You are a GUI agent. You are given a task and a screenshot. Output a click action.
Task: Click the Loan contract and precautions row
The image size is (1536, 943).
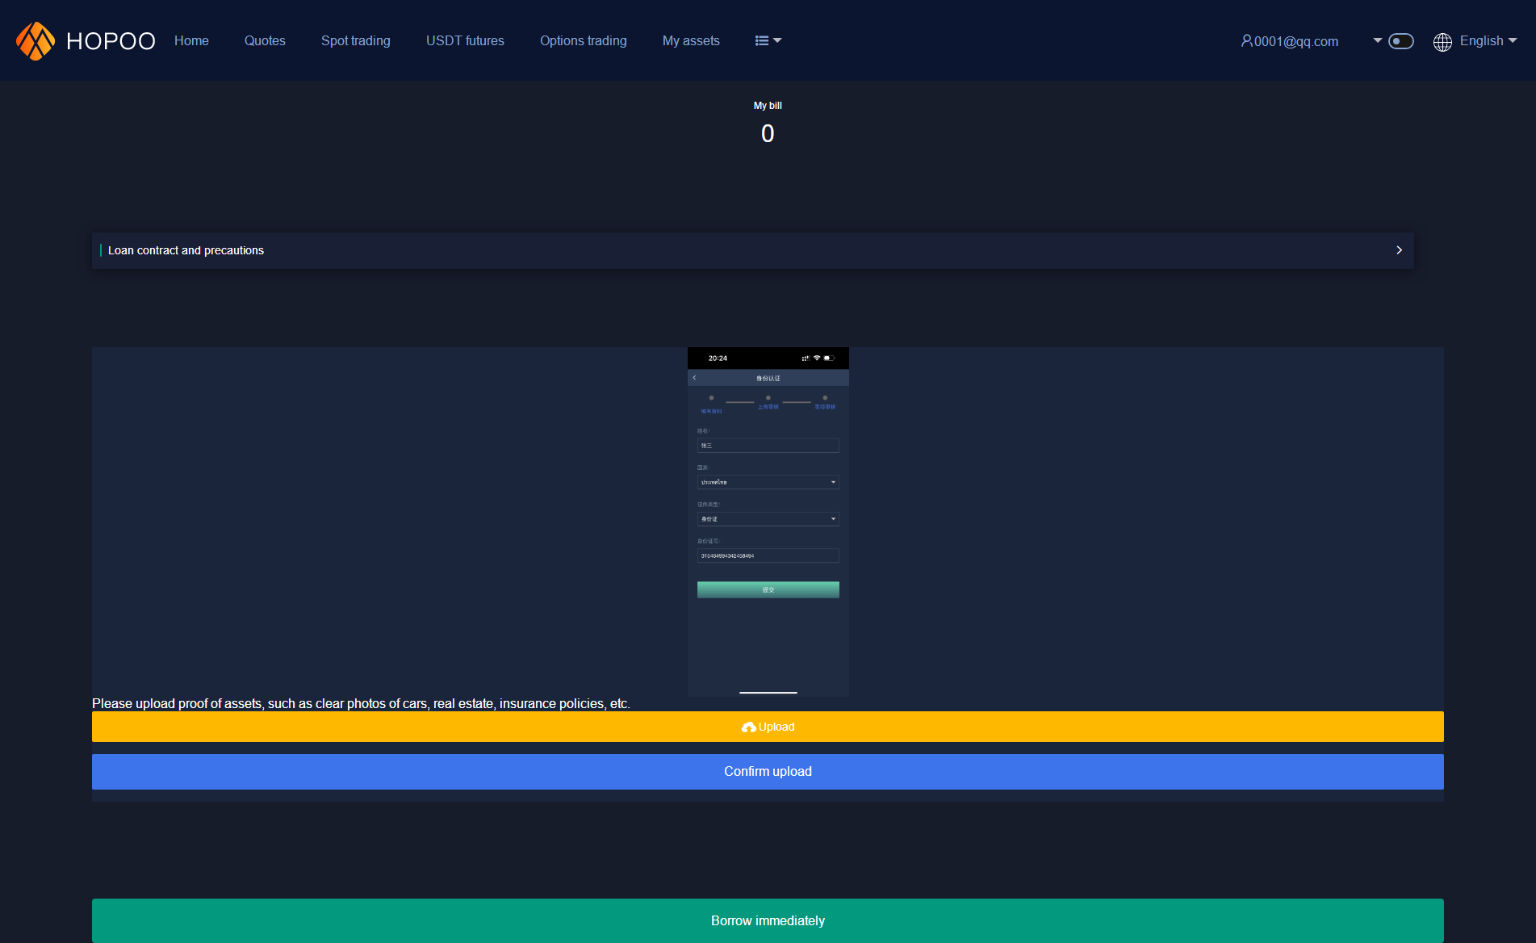click(753, 250)
